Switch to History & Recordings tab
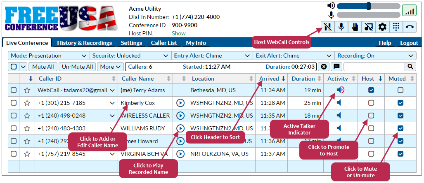The width and height of the screenshot is (424, 183). click(x=84, y=43)
